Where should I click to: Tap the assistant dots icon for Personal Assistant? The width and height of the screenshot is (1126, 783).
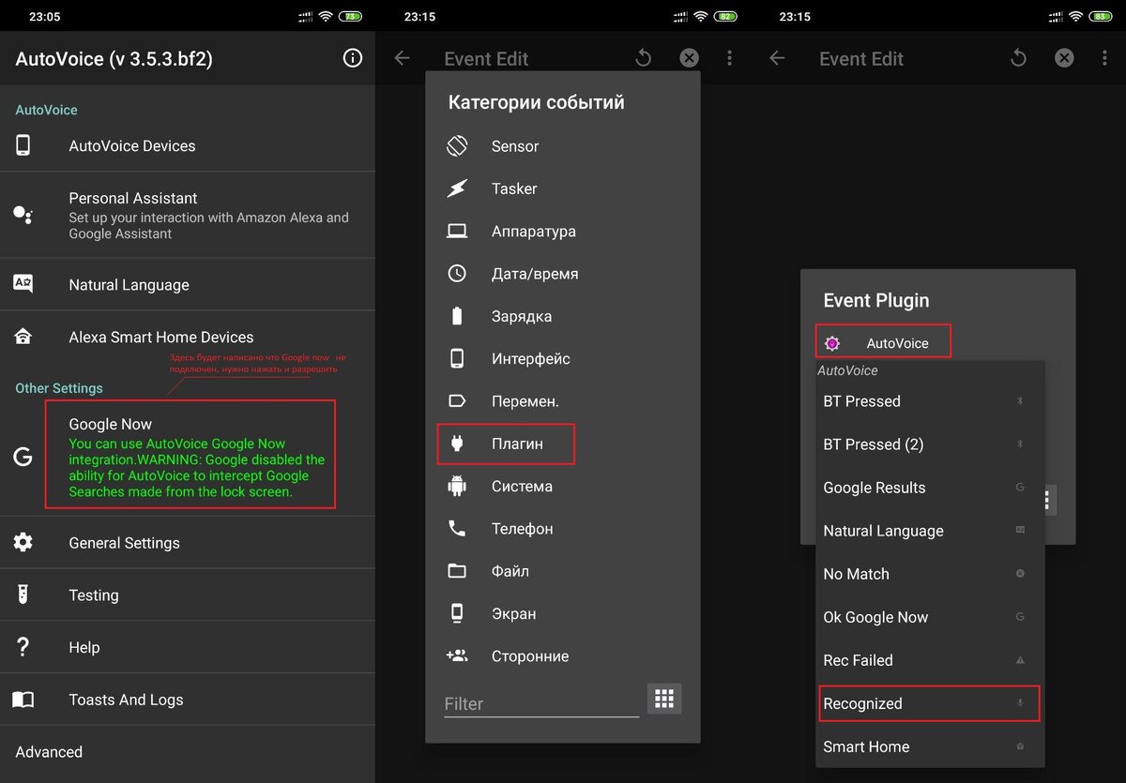coord(23,215)
